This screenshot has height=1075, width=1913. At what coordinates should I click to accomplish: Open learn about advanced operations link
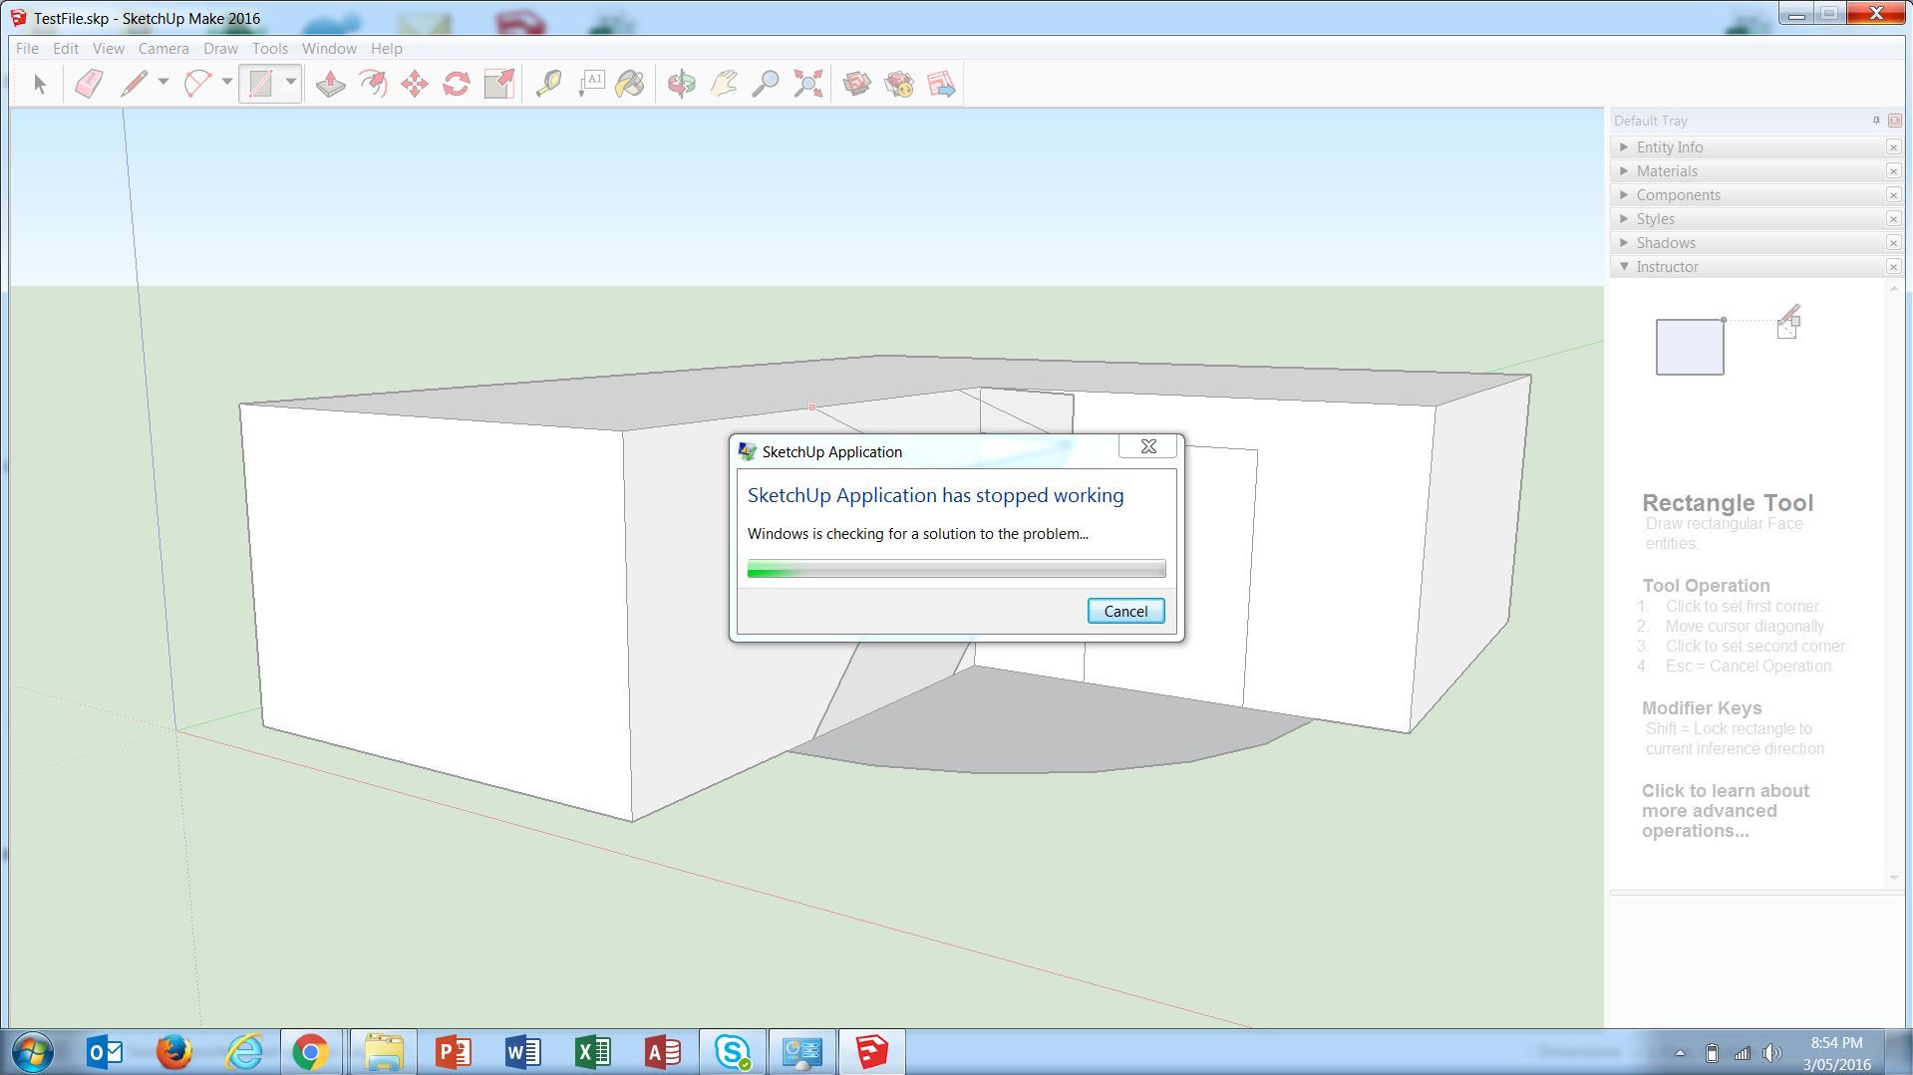1724,810
